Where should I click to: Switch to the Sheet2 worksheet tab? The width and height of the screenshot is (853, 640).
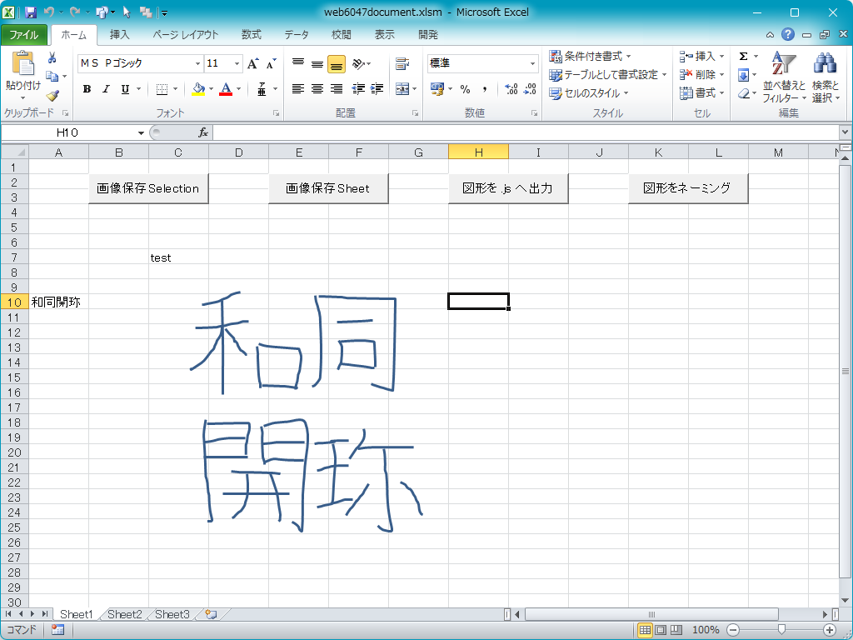pos(124,614)
